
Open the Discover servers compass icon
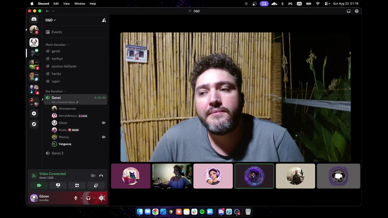[x=34, y=124]
